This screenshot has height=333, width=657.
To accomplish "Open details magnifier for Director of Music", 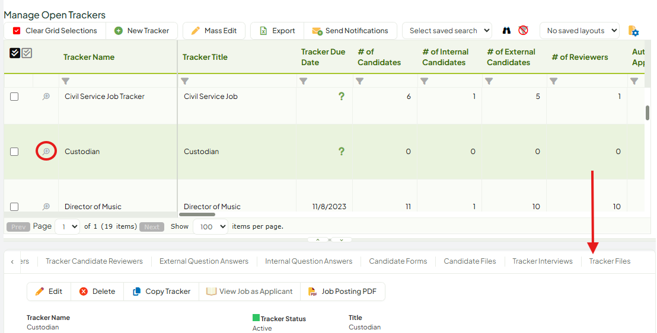I will [46, 207].
